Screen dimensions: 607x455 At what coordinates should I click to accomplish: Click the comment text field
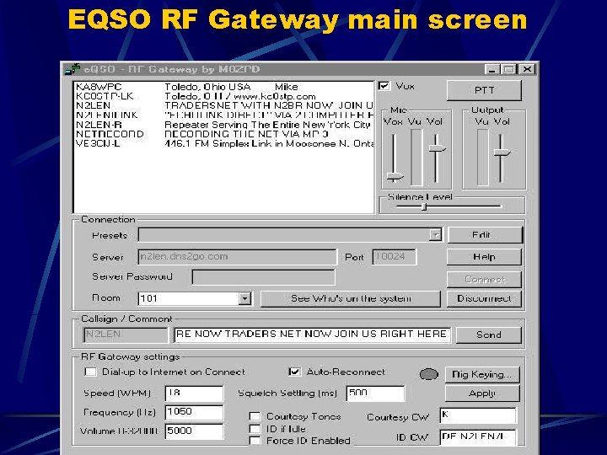point(312,335)
